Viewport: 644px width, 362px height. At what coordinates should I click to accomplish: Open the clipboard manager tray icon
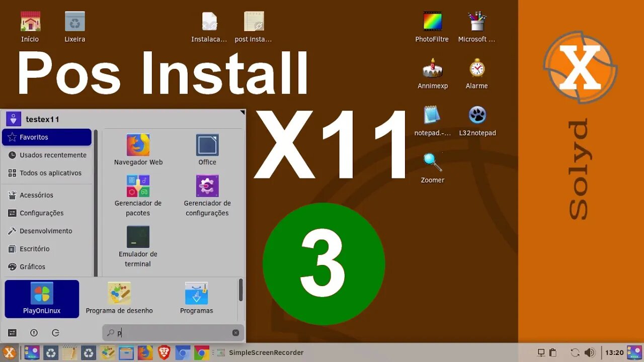[x=553, y=352]
